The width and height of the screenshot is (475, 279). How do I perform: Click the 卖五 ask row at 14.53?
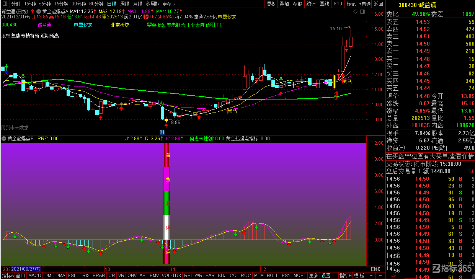coord(430,22)
